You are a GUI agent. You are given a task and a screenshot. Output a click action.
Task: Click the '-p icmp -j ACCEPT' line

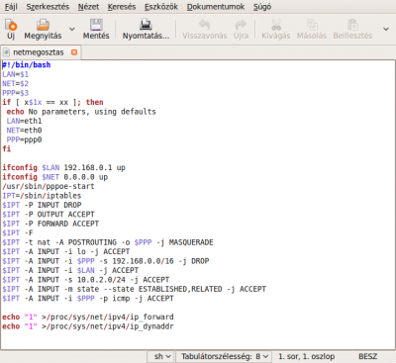coord(88,299)
